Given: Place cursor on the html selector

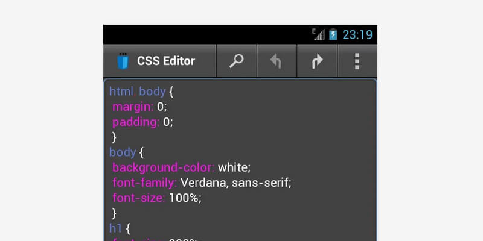Looking at the screenshot, I should (121, 92).
